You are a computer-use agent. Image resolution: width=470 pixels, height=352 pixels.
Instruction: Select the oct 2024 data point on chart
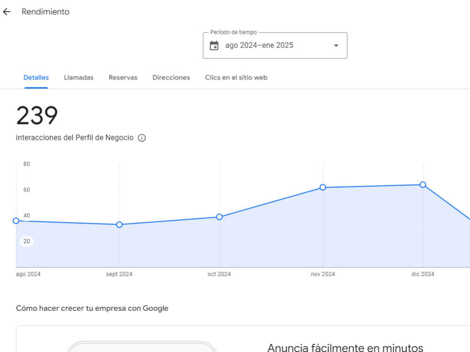click(219, 217)
